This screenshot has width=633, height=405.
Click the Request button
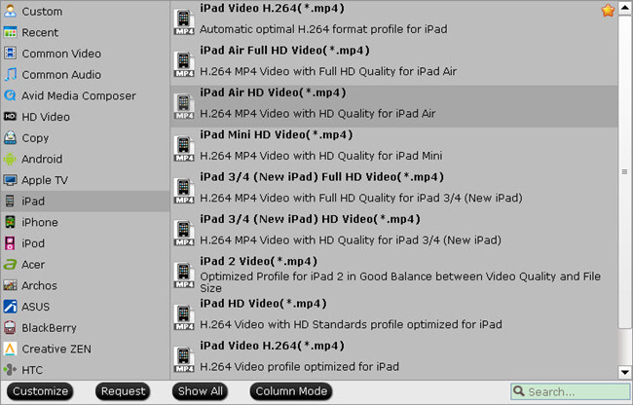(123, 390)
